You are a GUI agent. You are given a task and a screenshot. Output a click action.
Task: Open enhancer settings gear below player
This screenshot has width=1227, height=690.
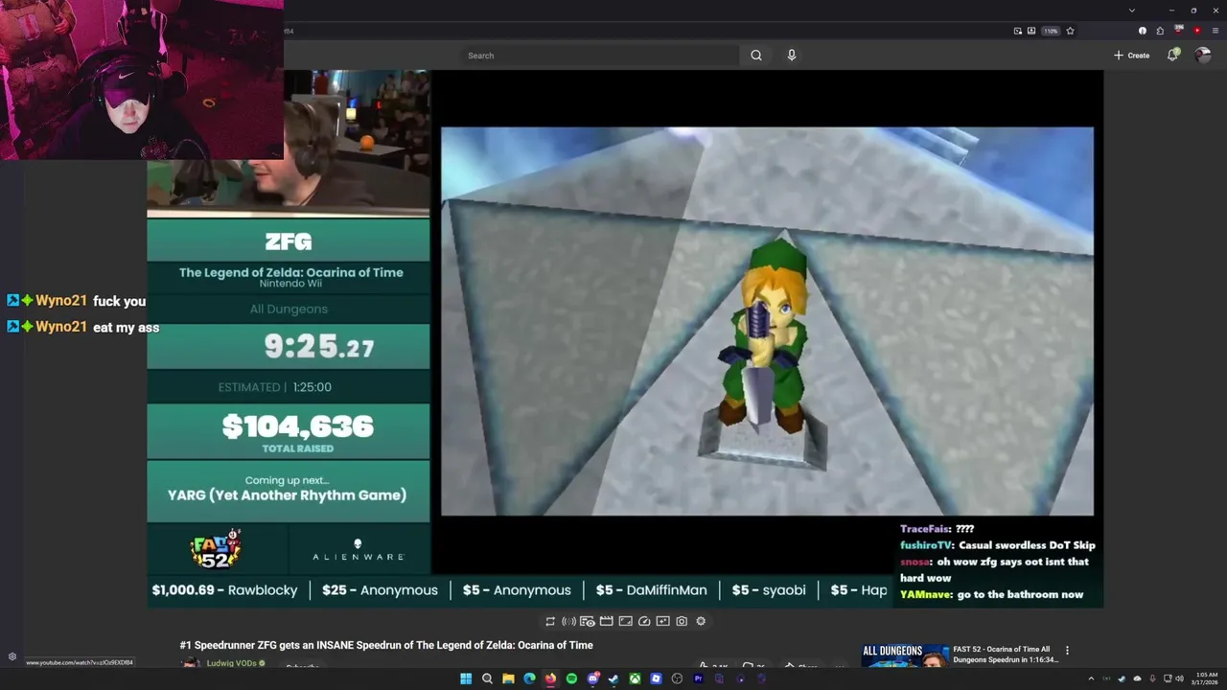pyautogui.click(x=701, y=621)
